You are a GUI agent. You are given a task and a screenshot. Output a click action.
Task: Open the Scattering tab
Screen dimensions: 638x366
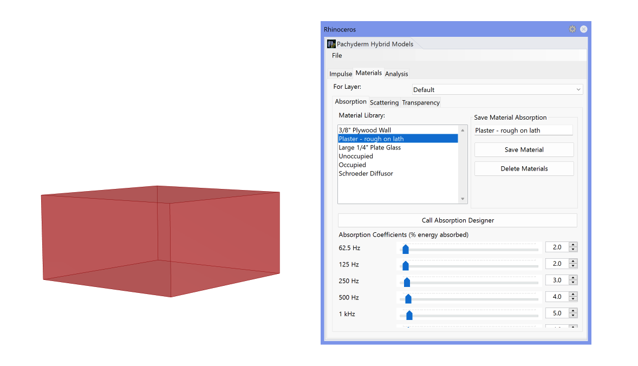pos(384,102)
